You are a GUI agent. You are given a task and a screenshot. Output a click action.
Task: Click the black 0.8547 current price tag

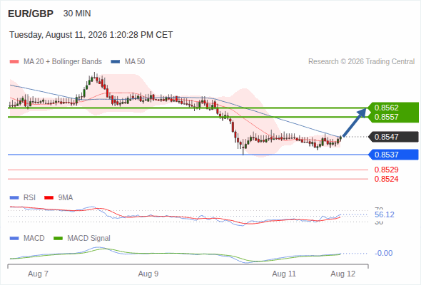[394, 137]
